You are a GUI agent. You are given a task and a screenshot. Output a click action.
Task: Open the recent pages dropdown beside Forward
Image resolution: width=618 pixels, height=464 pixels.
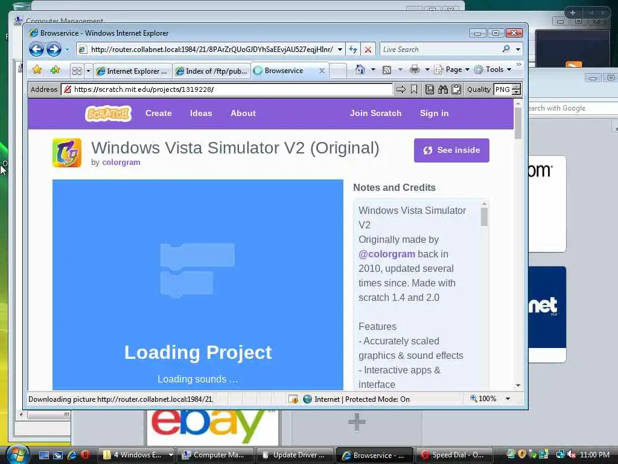(x=67, y=50)
